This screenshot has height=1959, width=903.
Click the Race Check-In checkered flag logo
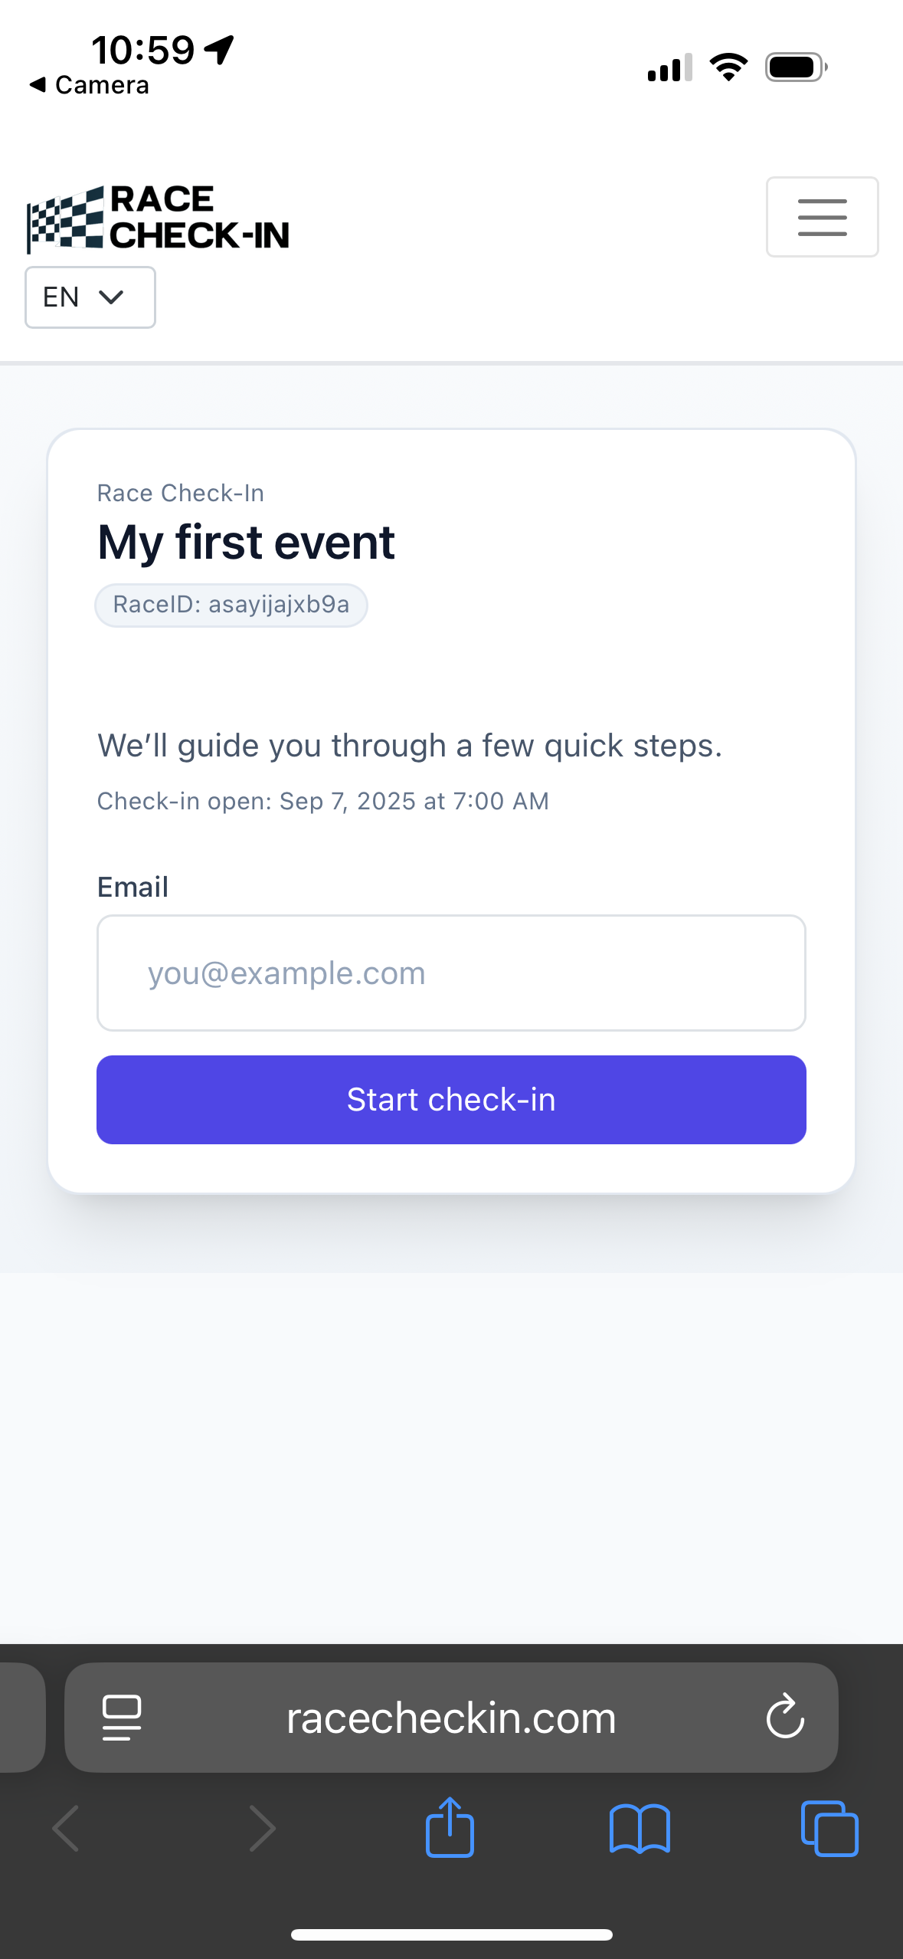tap(159, 218)
